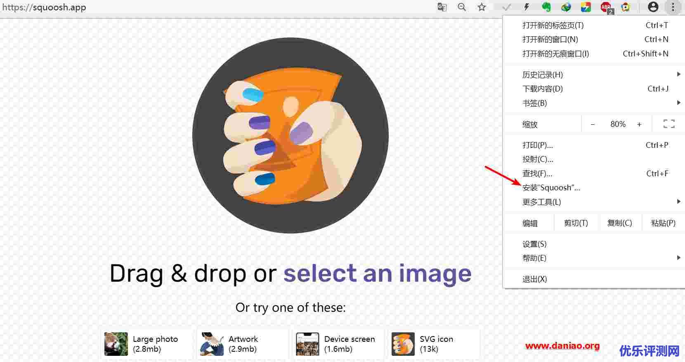Click the multicolored square extension icon
685x362 pixels.
[x=586, y=7]
